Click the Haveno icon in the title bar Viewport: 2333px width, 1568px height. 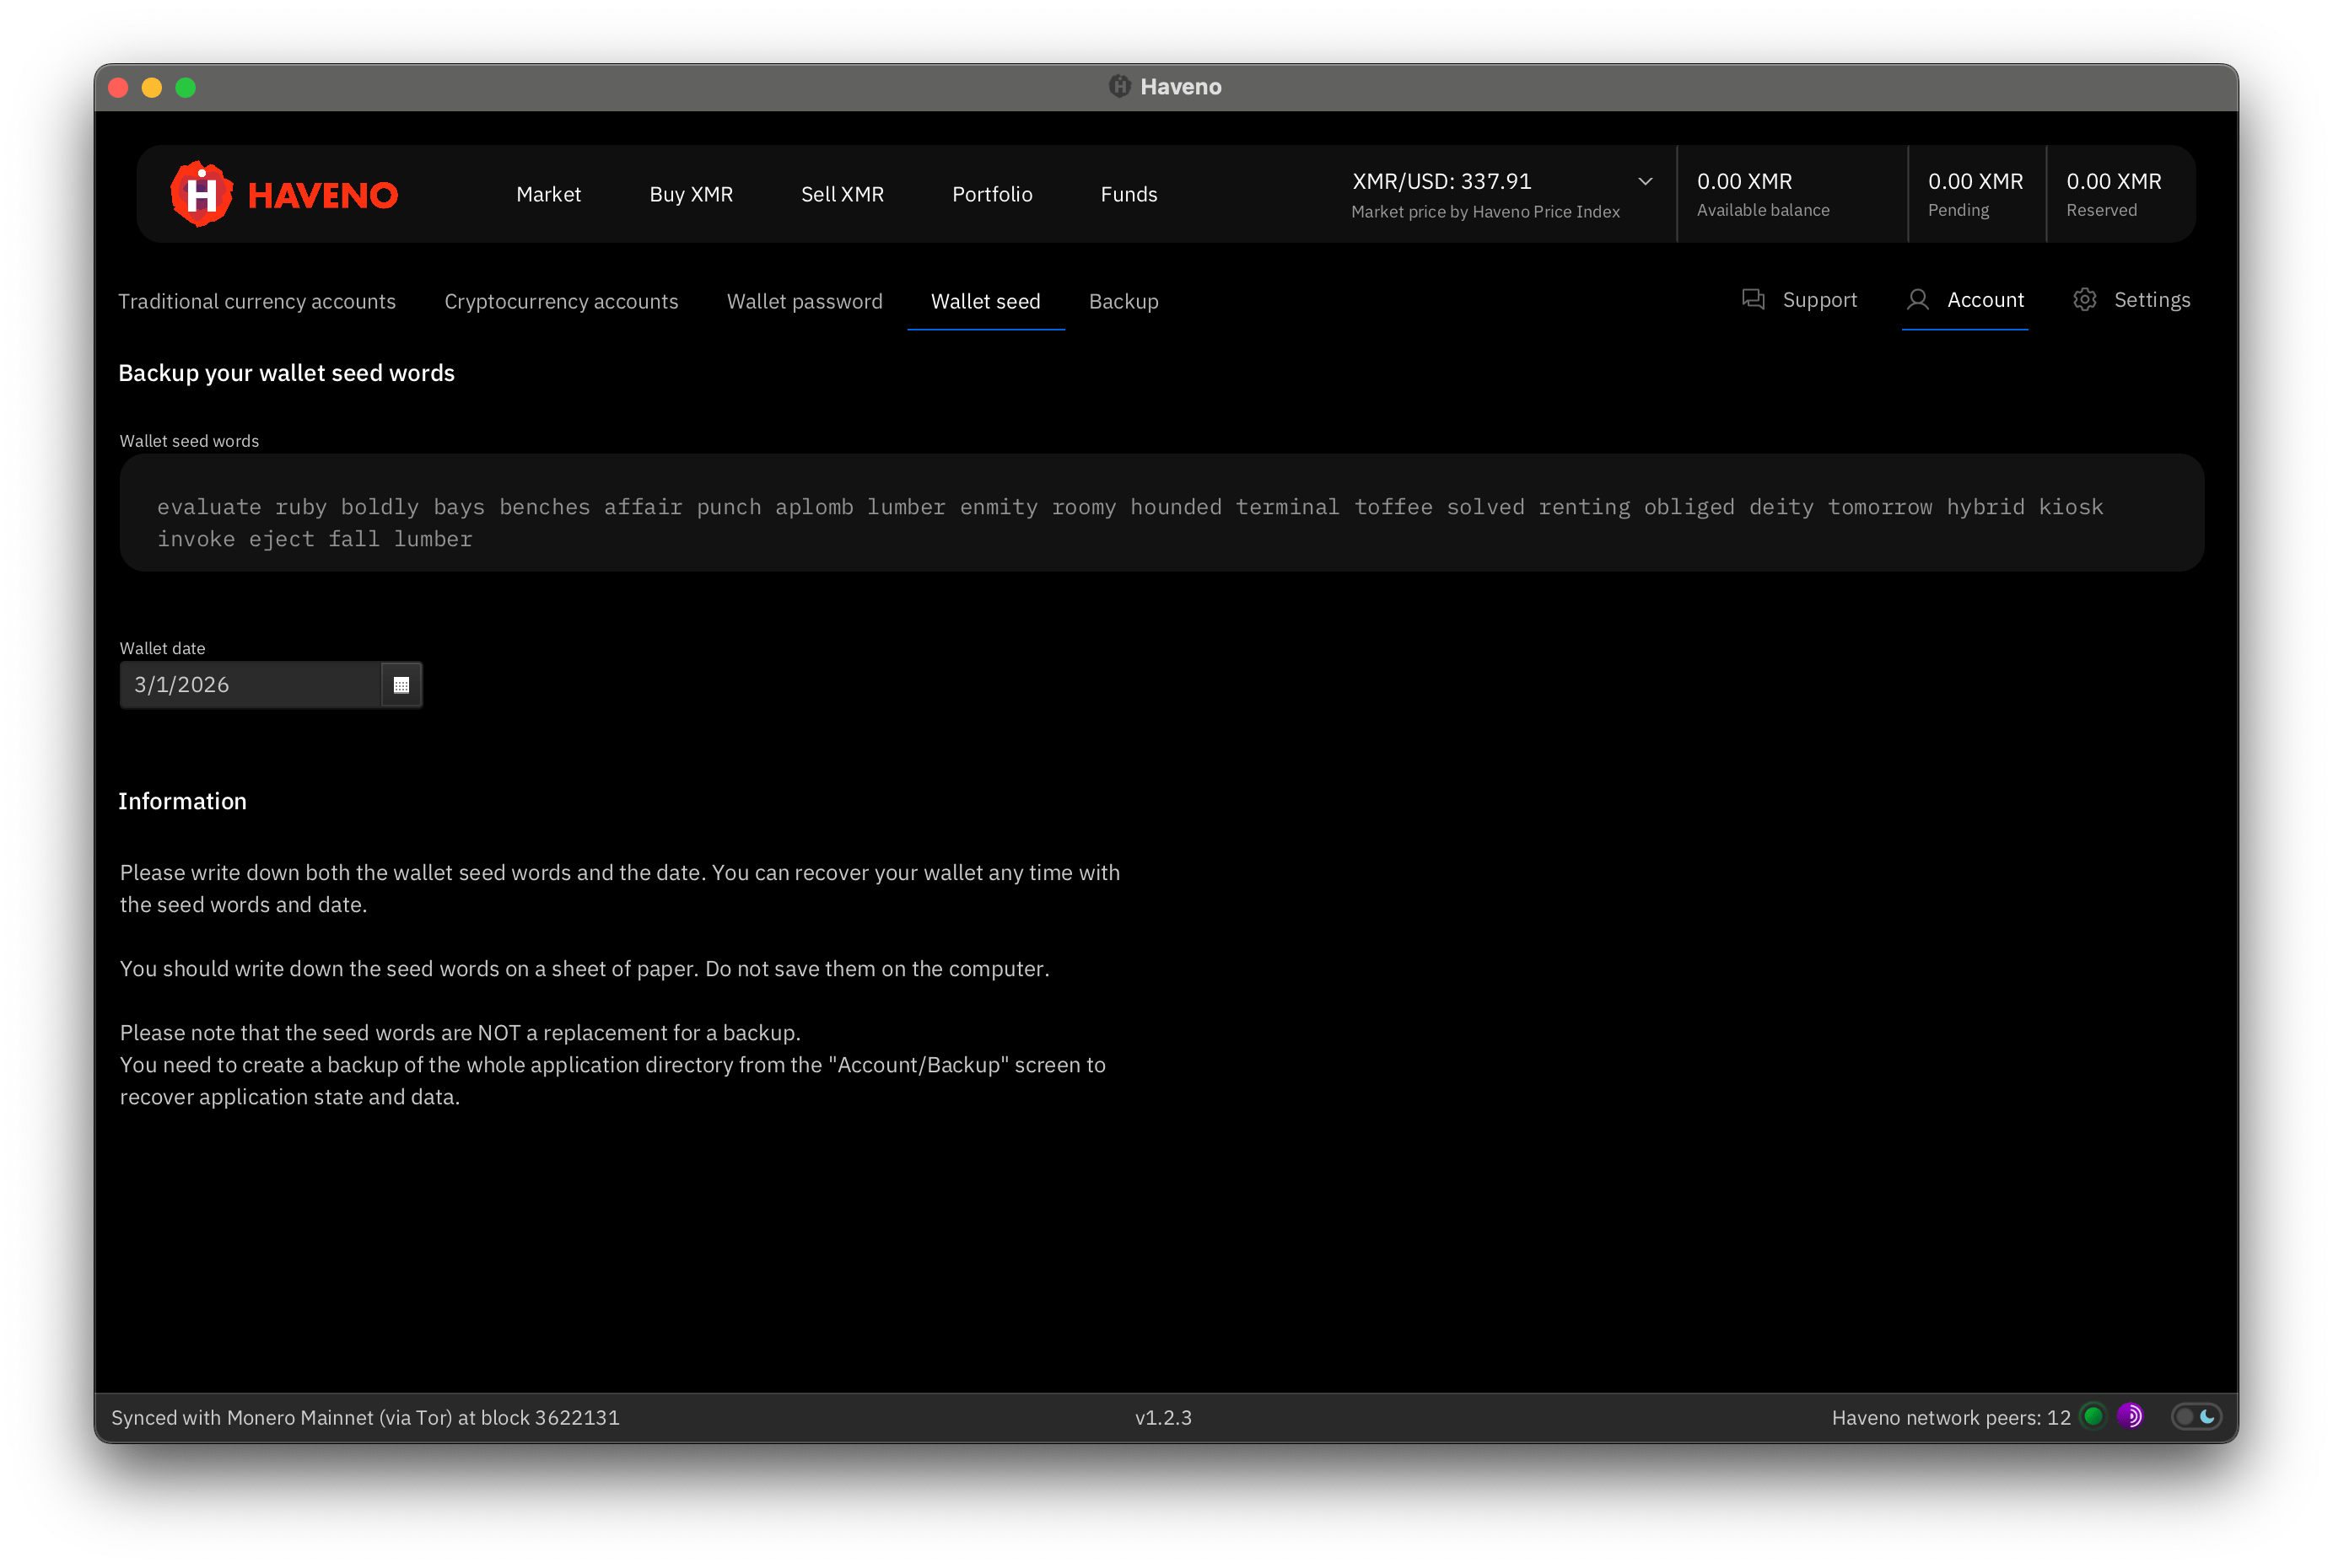coord(1120,86)
